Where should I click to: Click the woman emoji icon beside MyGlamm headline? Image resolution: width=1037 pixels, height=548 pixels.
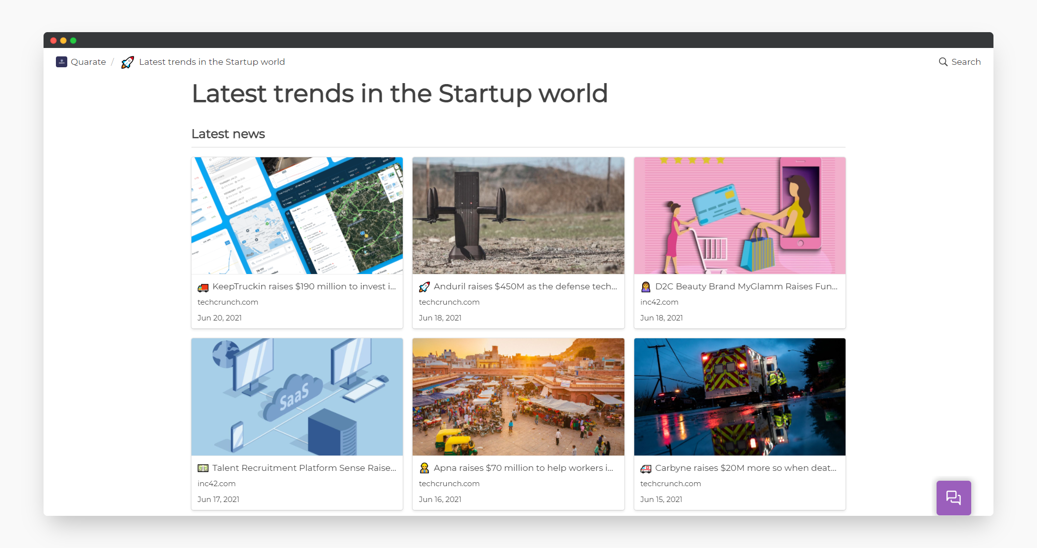[x=646, y=287]
